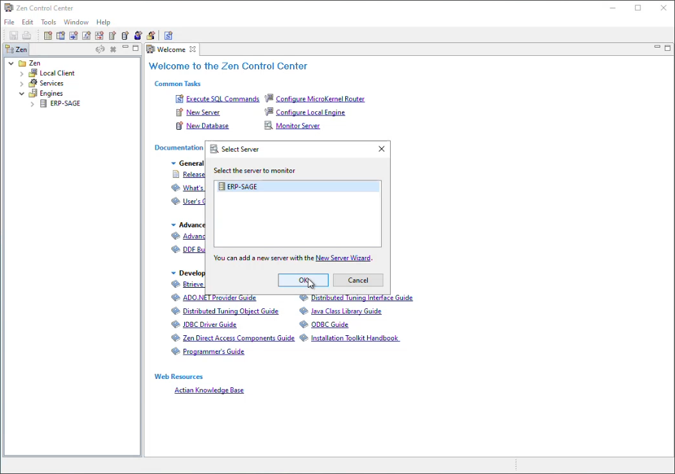Click the refresh icon in the Zen panel

point(100,49)
